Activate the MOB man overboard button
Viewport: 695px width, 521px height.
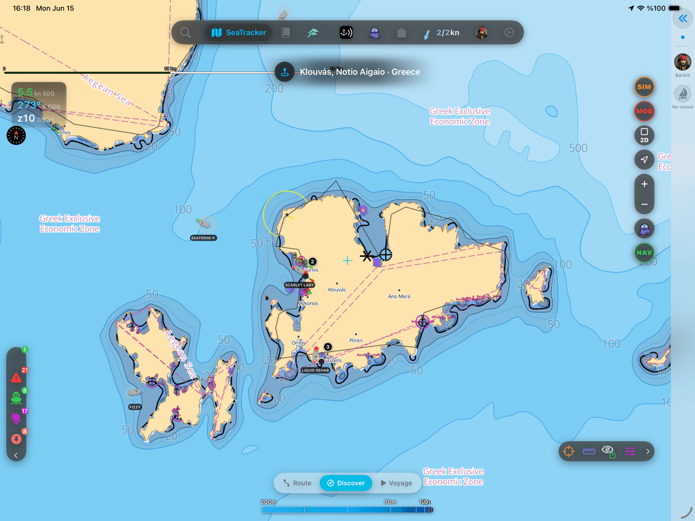pos(644,111)
